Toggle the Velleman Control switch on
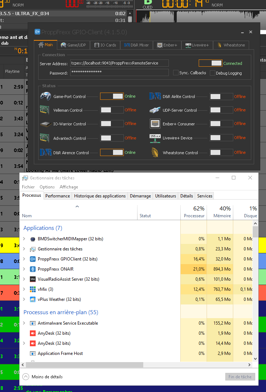Image resolution: width=266 pixels, height=392 pixels. coord(112,110)
